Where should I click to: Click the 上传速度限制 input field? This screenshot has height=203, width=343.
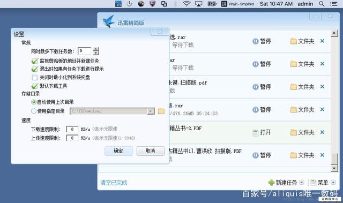click(72, 138)
